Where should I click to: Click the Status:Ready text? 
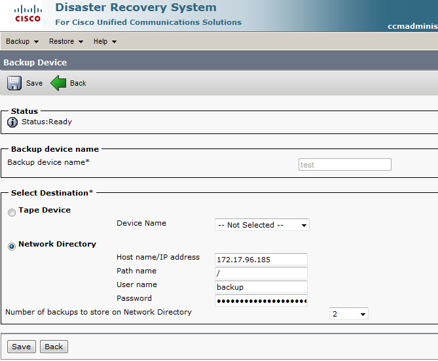(47, 122)
